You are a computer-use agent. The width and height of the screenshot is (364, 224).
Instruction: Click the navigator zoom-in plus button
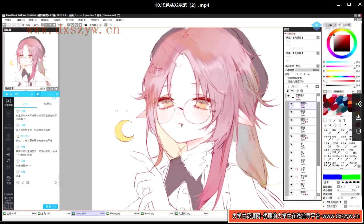[x=52, y=89]
